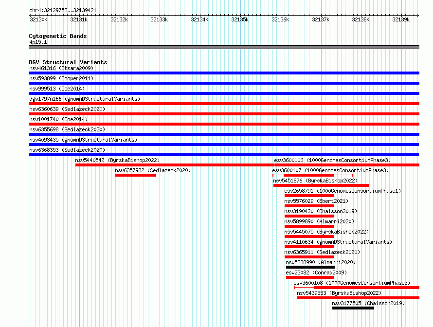Screen dimensions: 433x327
Task: Select the nsv5838990 (Almarri2020) label
Action: pos(321,262)
